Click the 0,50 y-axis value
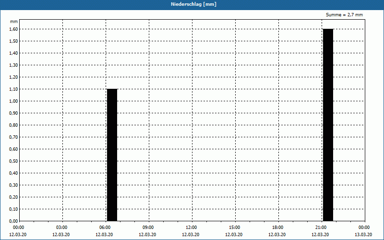Viewport: 384px width, 240px height. (13, 161)
